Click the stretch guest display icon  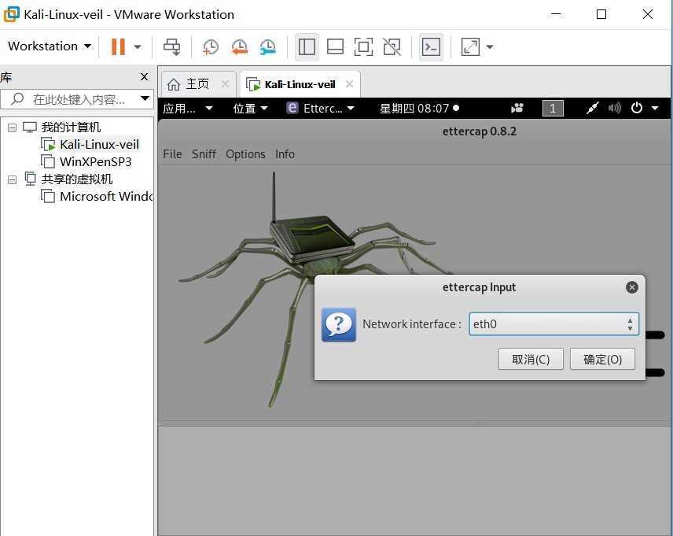pos(470,46)
